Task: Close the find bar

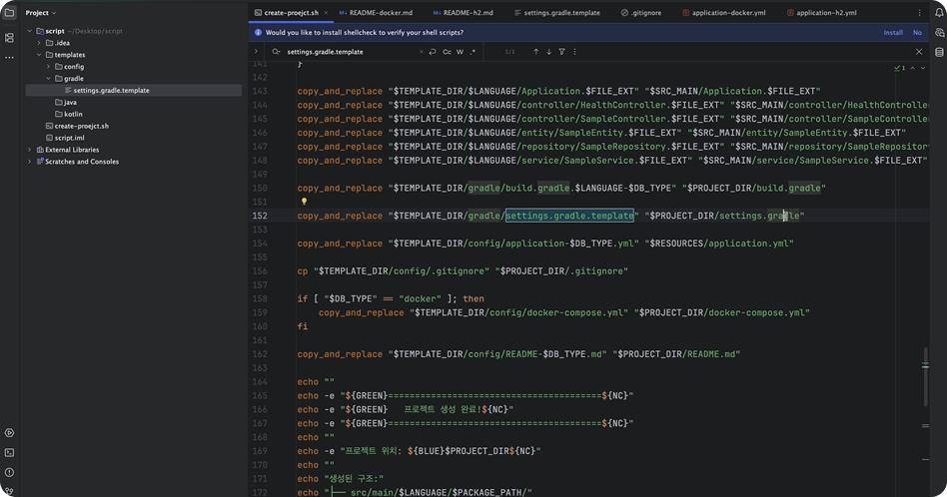Action: (919, 52)
